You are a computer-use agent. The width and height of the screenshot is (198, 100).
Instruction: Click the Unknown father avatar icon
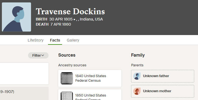[137, 76]
